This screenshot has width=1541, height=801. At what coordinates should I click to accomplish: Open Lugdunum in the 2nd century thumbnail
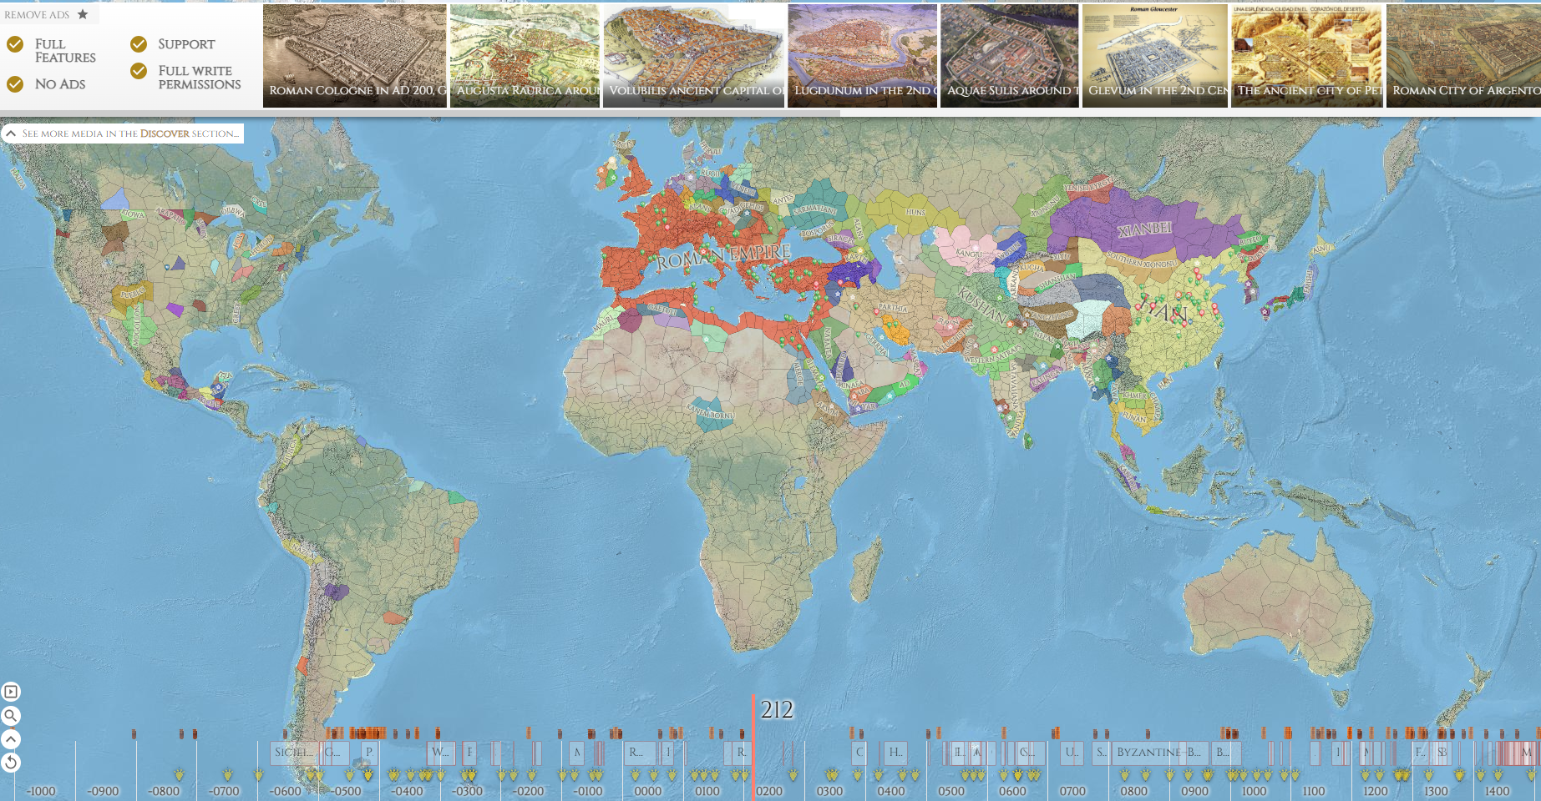863,56
